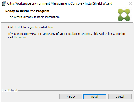The width and height of the screenshot is (135, 102).
Task: Select the 'Ready to Install the Program' heading
Action: click(27, 11)
